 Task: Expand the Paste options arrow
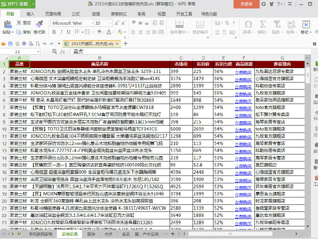click(x=13, y=32)
